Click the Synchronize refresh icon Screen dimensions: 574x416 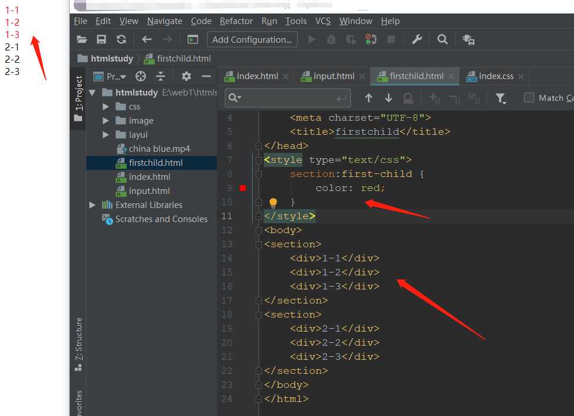click(121, 39)
